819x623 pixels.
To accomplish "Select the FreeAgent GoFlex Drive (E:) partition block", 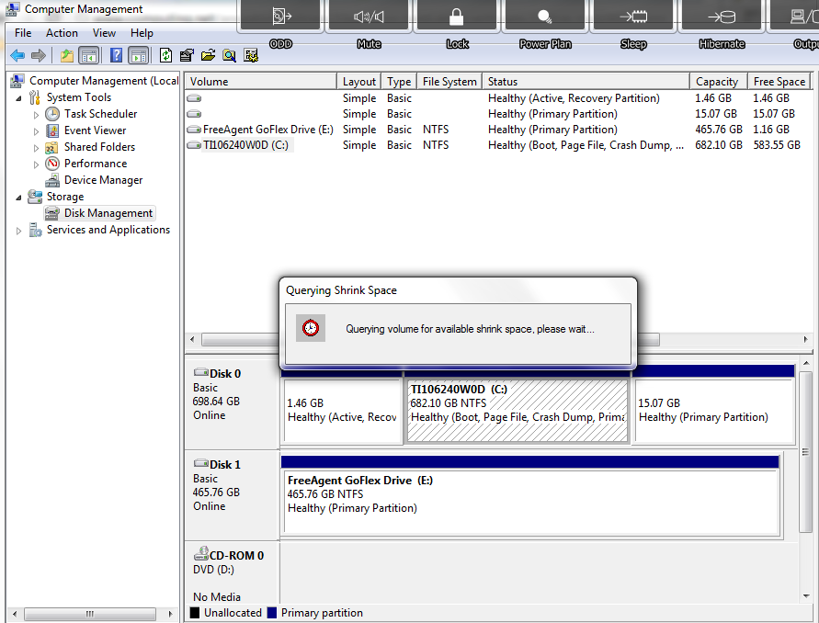I will [530, 502].
